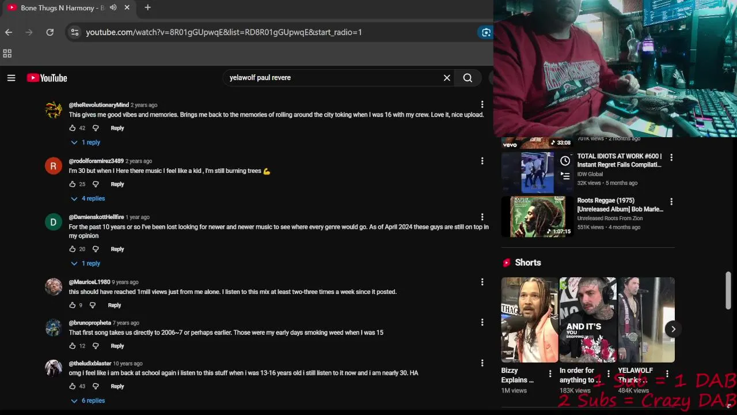Open options menu for theRevolutionaryMind's comment
The height and width of the screenshot is (415, 737).
[x=482, y=105]
